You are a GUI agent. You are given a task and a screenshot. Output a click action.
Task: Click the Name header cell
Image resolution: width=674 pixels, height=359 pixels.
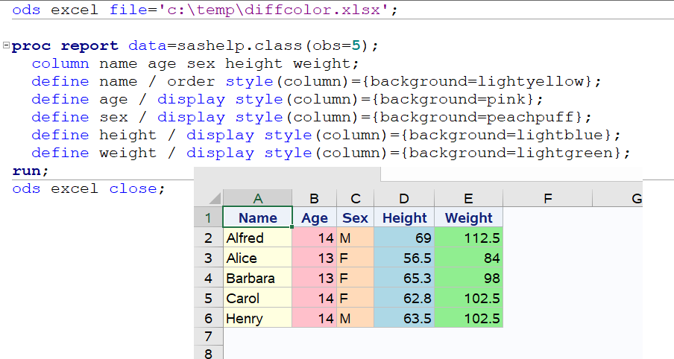258,218
